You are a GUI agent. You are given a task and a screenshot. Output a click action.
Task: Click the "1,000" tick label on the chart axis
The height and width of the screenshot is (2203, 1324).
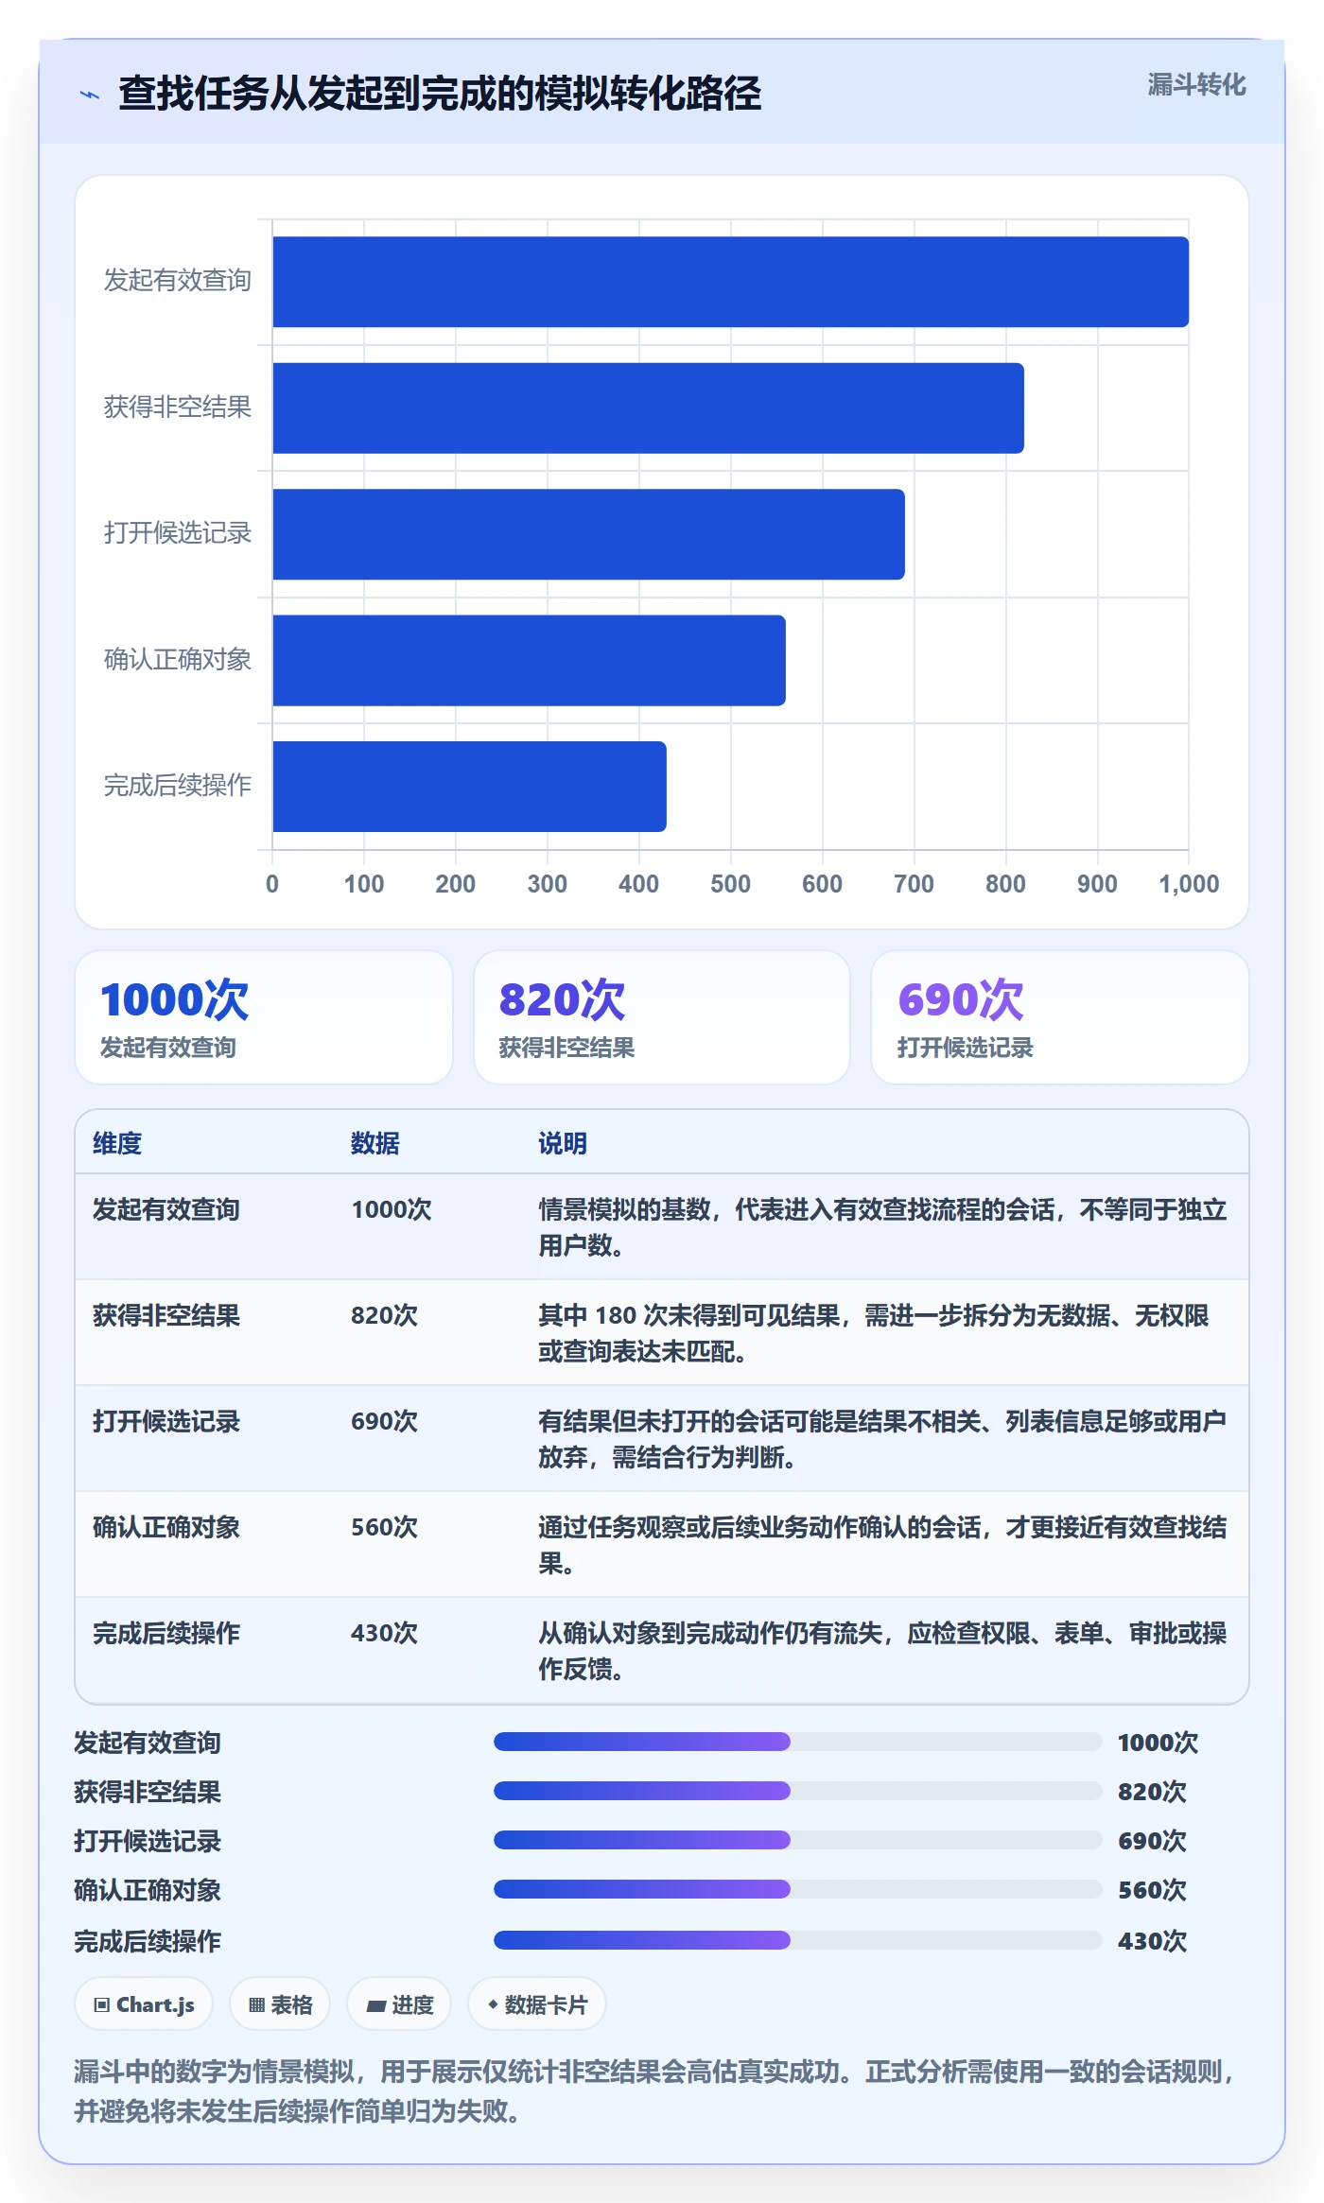[1189, 884]
